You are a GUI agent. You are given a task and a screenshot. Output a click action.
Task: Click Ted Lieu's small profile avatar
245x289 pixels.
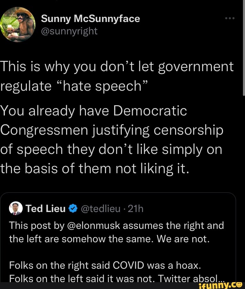16,209
